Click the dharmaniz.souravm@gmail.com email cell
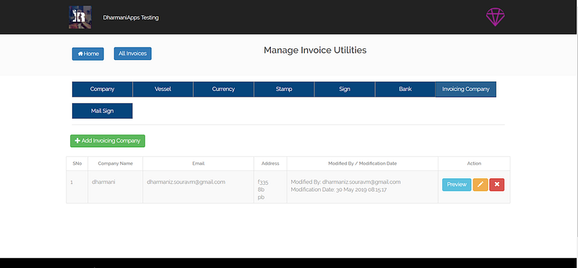The width and height of the screenshot is (578, 268). coord(186,182)
